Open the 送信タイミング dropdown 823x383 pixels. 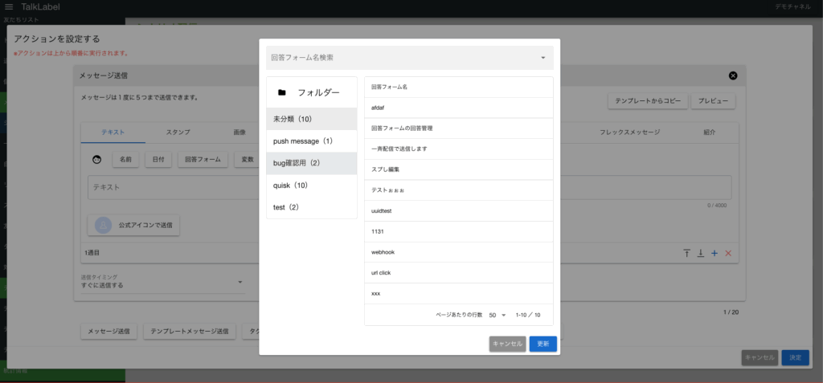coord(239,282)
